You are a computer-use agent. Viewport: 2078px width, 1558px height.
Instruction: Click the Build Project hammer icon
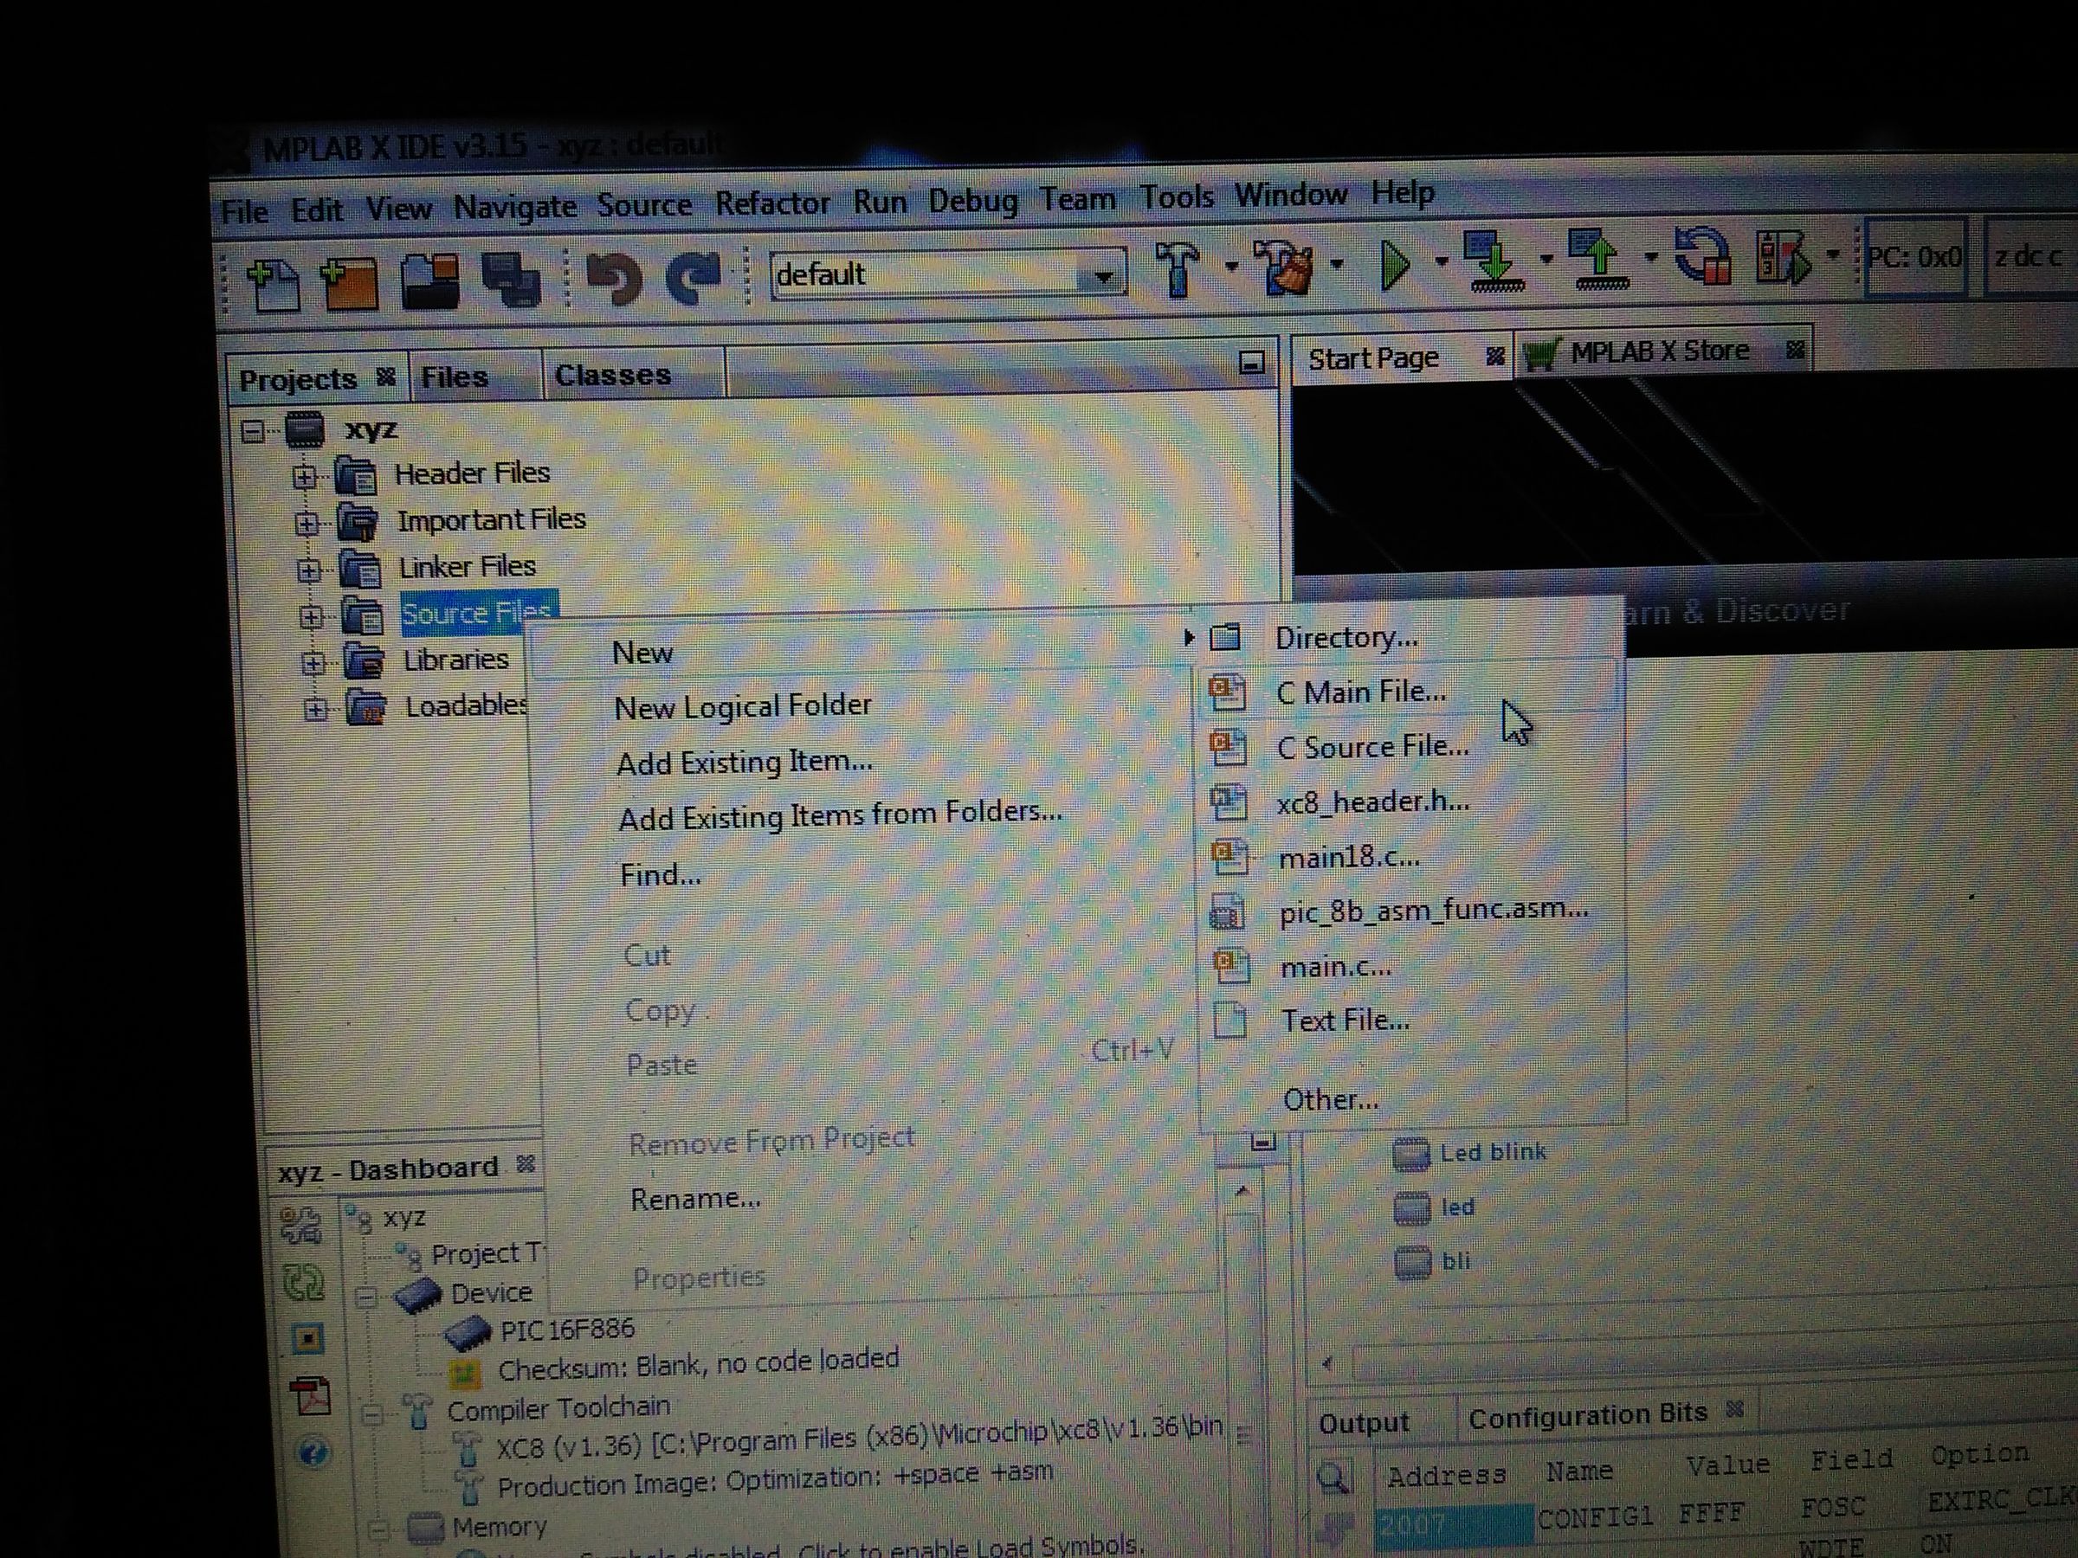coord(1177,267)
